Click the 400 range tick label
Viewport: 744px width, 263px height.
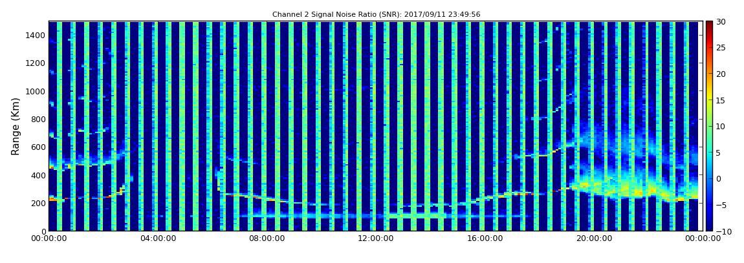(x=38, y=175)
